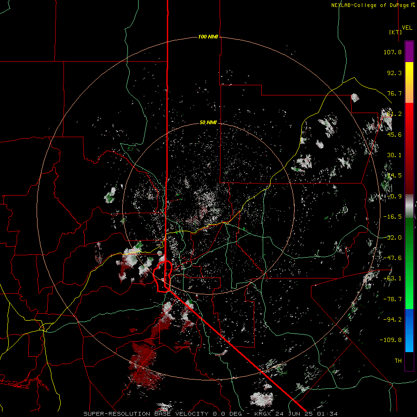Click the TH threshold label
Image resolution: width=417 pixels, height=417 pixels.
tap(398, 361)
